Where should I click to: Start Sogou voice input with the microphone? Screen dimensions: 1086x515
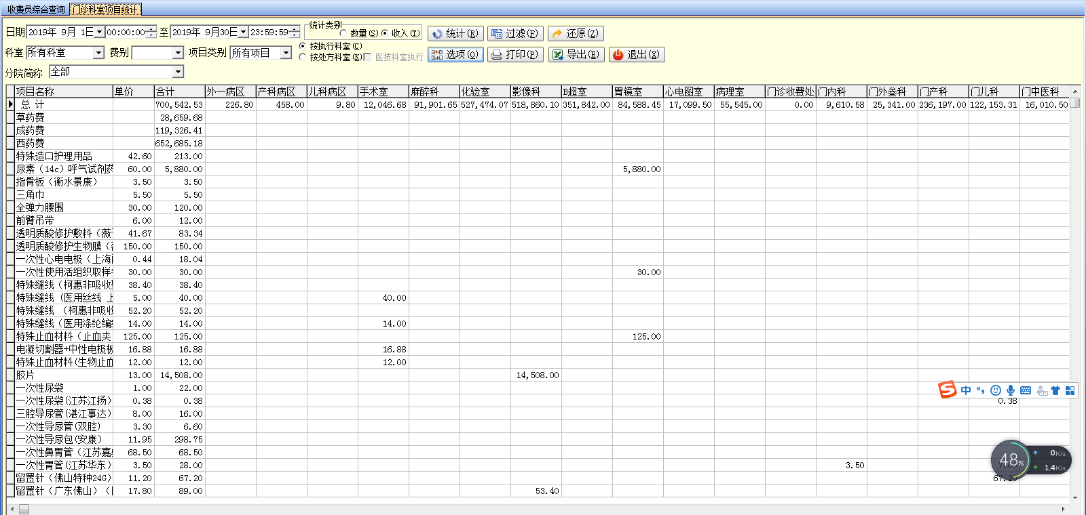pos(1011,390)
